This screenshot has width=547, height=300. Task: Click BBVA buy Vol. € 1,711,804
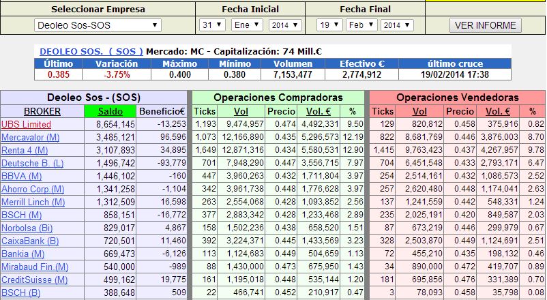(x=320, y=176)
